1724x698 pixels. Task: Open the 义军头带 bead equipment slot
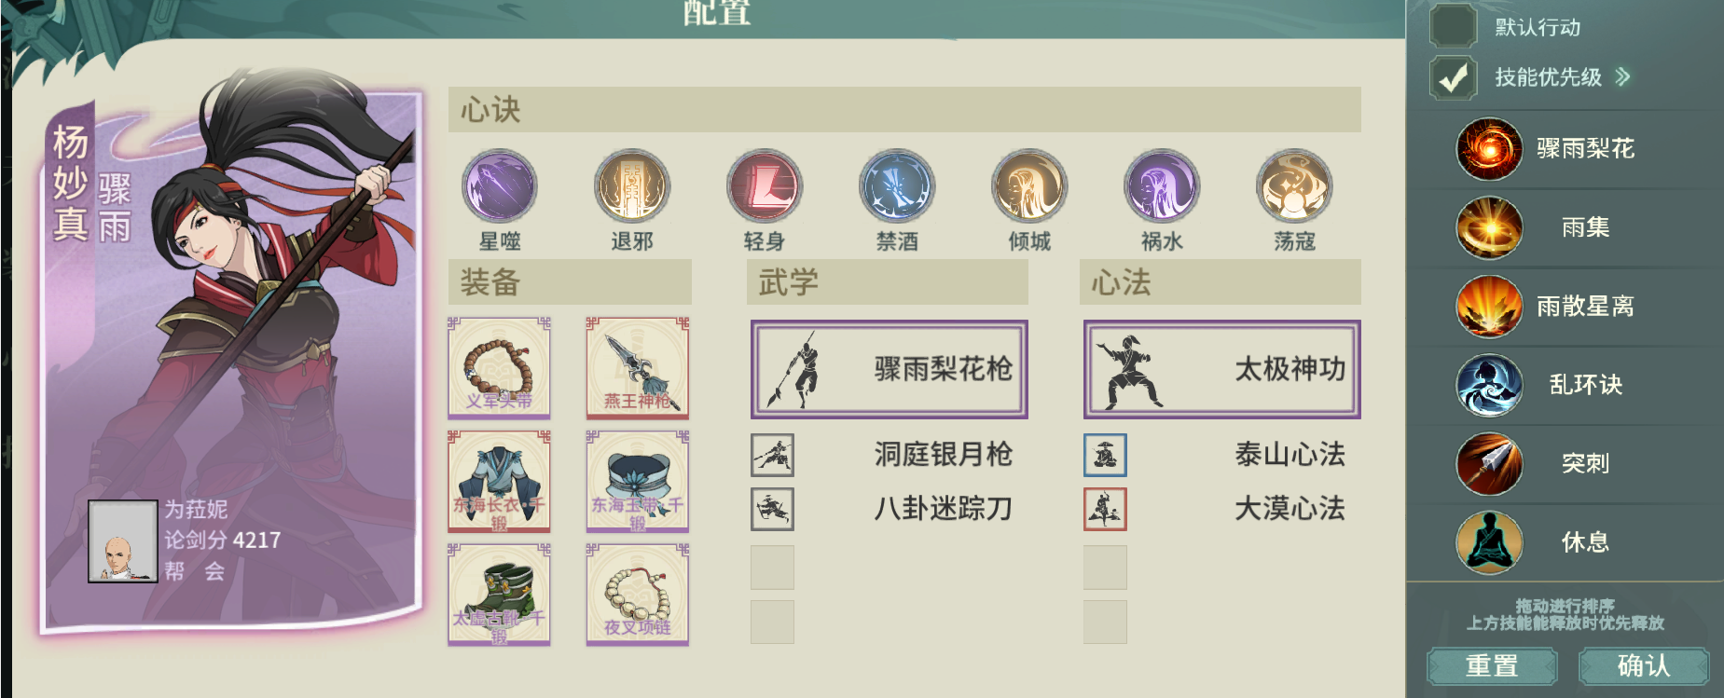[500, 367]
